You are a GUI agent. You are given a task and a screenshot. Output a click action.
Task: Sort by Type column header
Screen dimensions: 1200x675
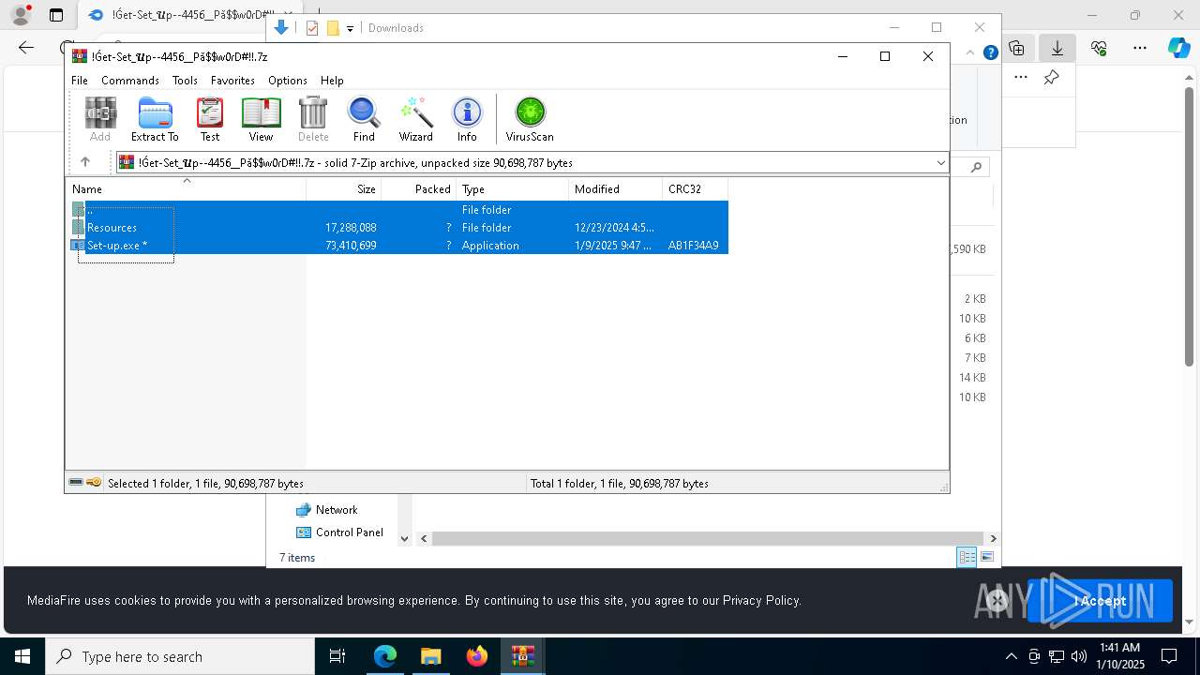[513, 189]
